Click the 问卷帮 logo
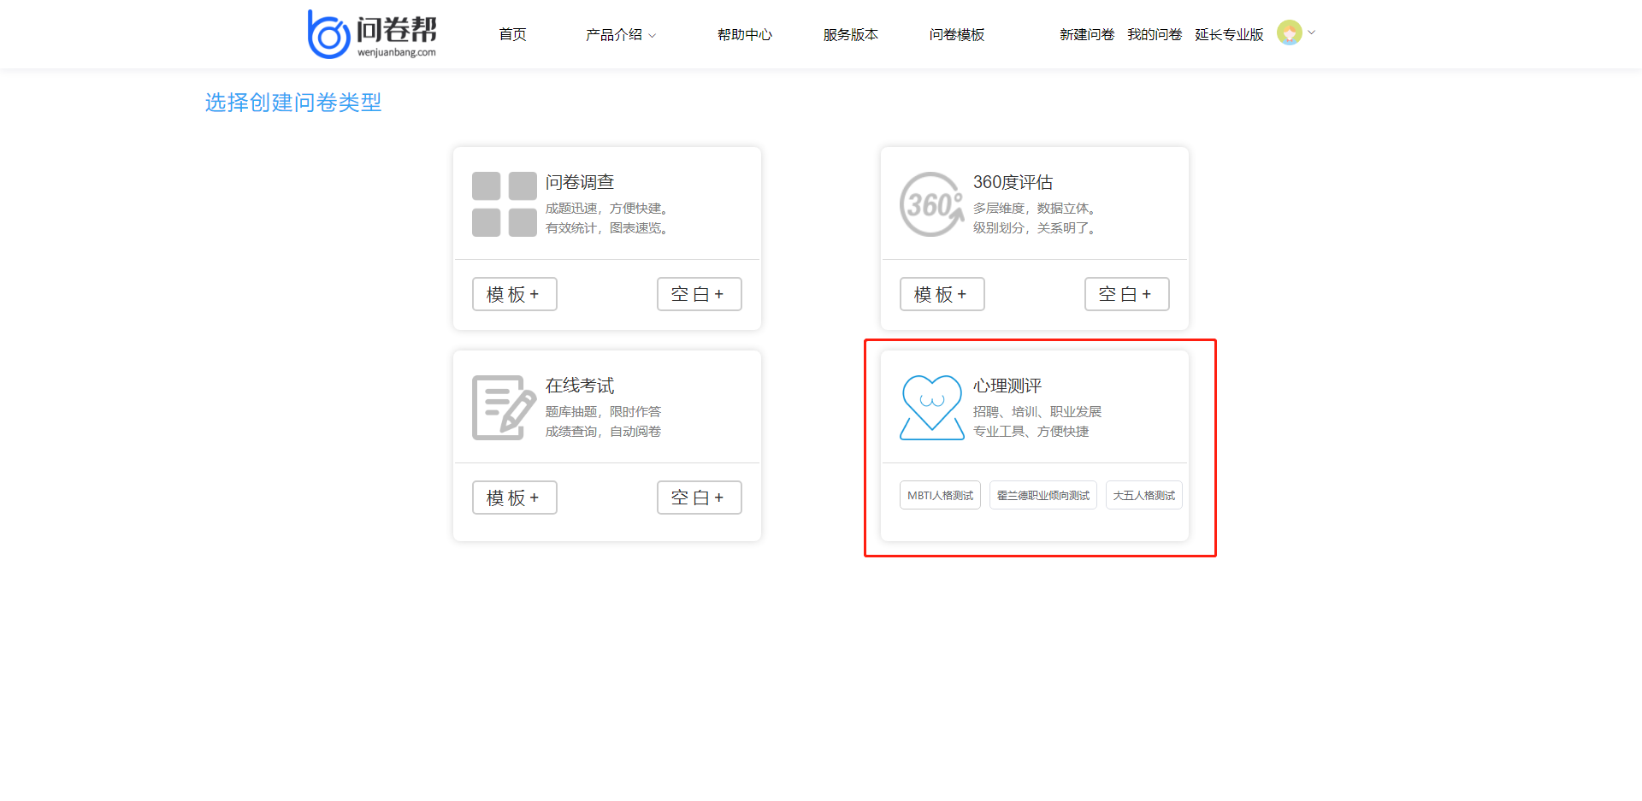 coord(372,34)
